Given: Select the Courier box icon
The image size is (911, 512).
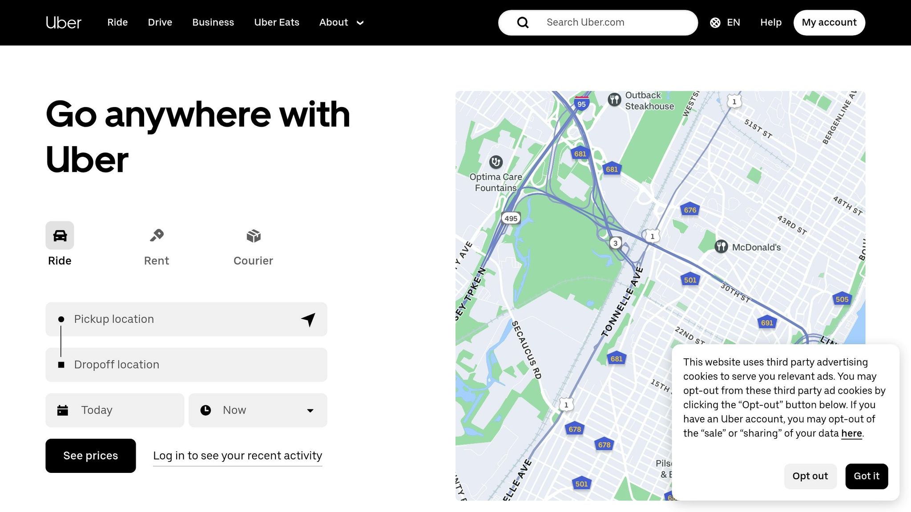Looking at the screenshot, I should pyautogui.click(x=254, y=236).
